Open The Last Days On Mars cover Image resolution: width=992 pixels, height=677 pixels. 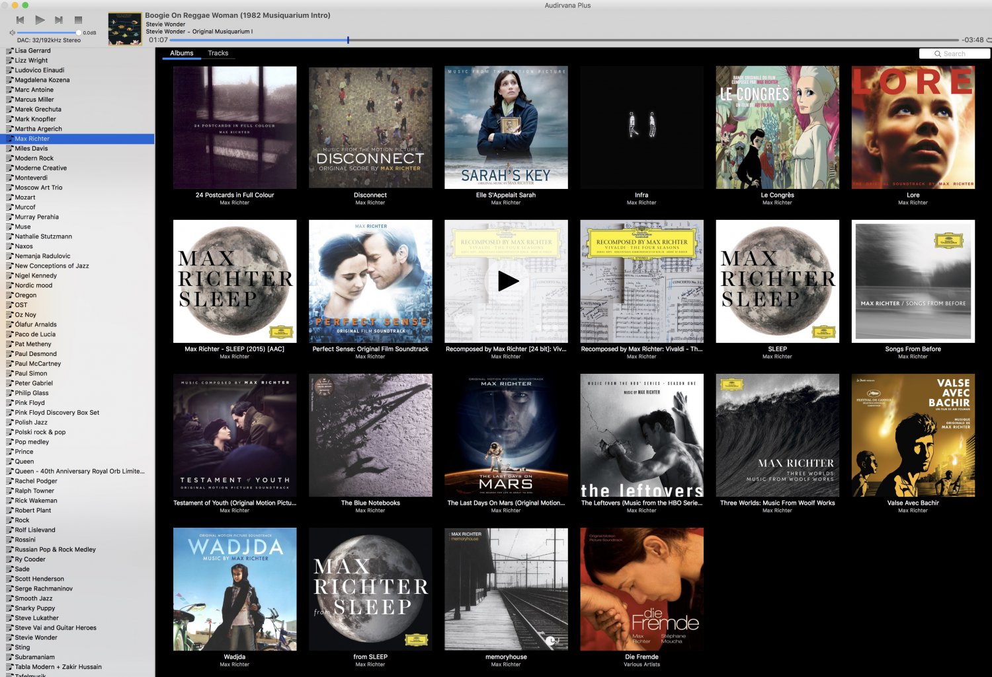click(x=506, y=435)
